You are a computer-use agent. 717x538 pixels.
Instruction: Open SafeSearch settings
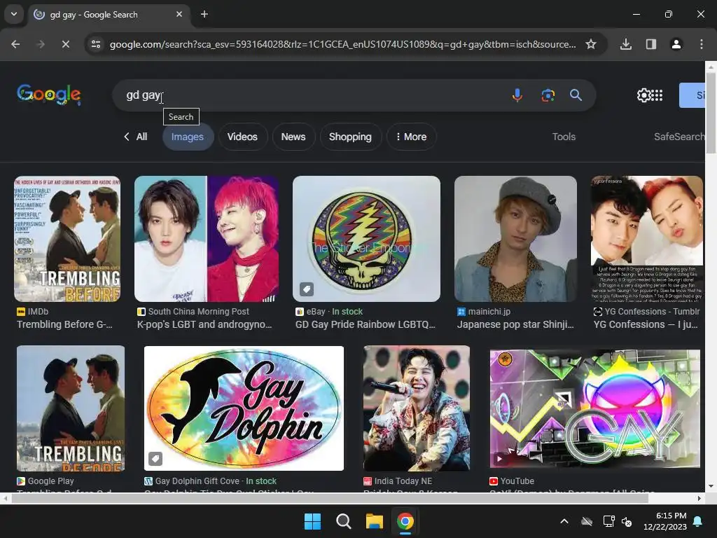(679, 137)
